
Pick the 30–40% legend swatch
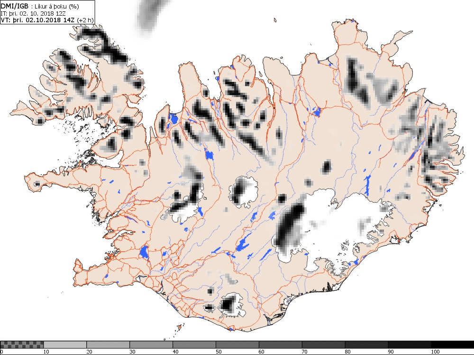pos(151,345)
